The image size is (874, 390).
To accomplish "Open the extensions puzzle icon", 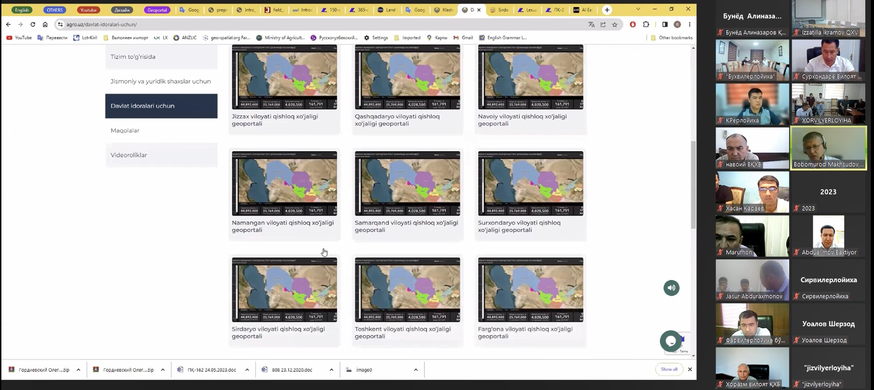I will coord(646,25).
